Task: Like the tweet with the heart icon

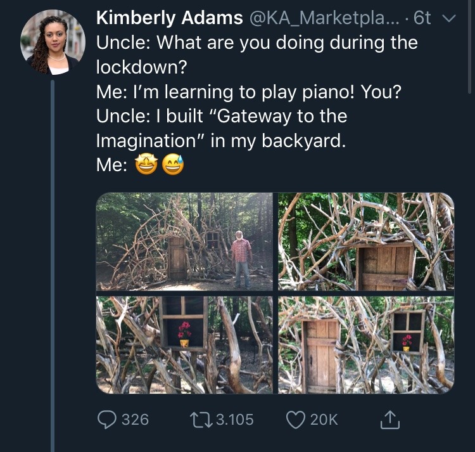Action: pyautogui.click(x=296, y=419)
